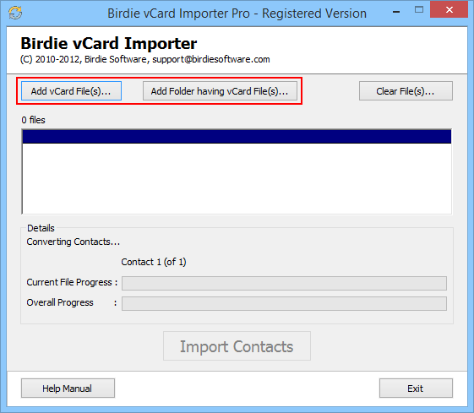This screenshot has height=413, width=474.
Task: Minimize the vCard Importer window
Action: click(396, 12)
